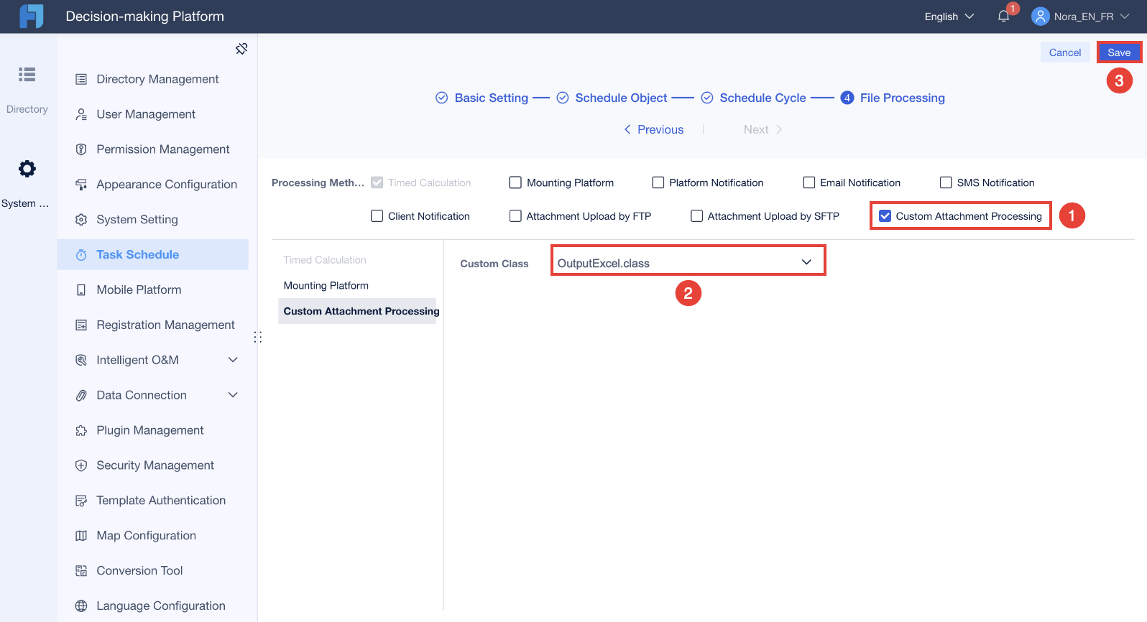The height and width of the screenshot is (622, 1147).
Task: Open the Directory list icon
Action: (27, 74)
